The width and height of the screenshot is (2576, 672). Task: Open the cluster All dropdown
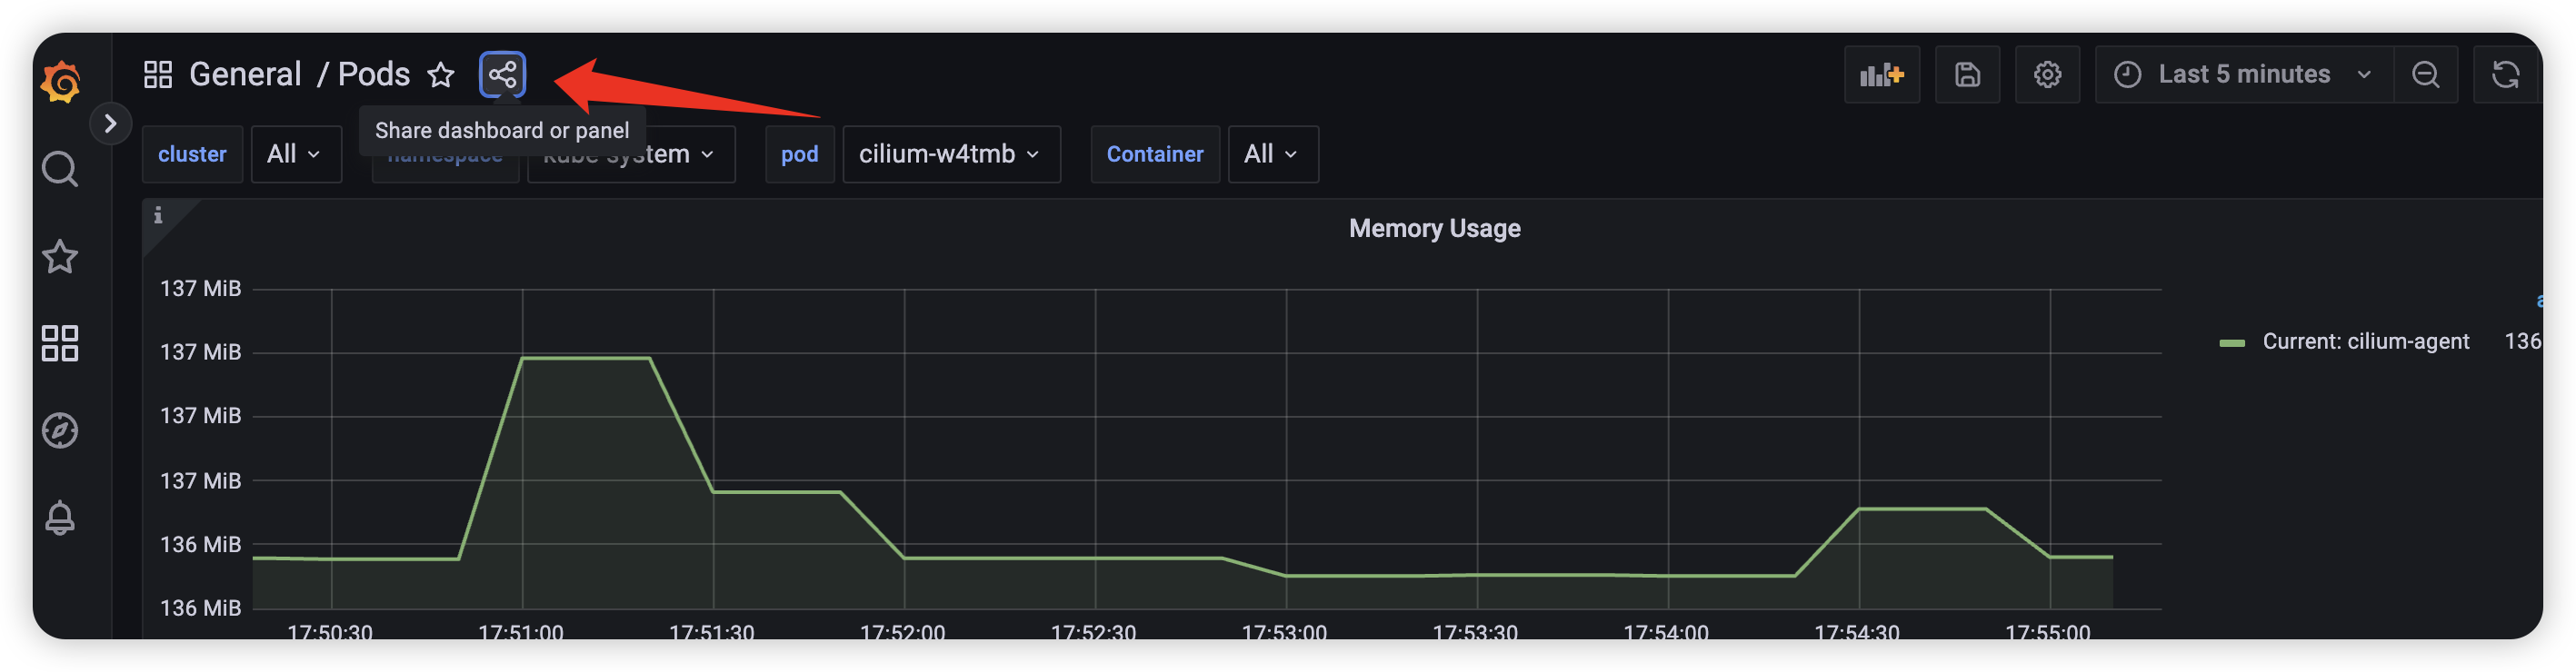pyautogui.click(x=296, y=154)
